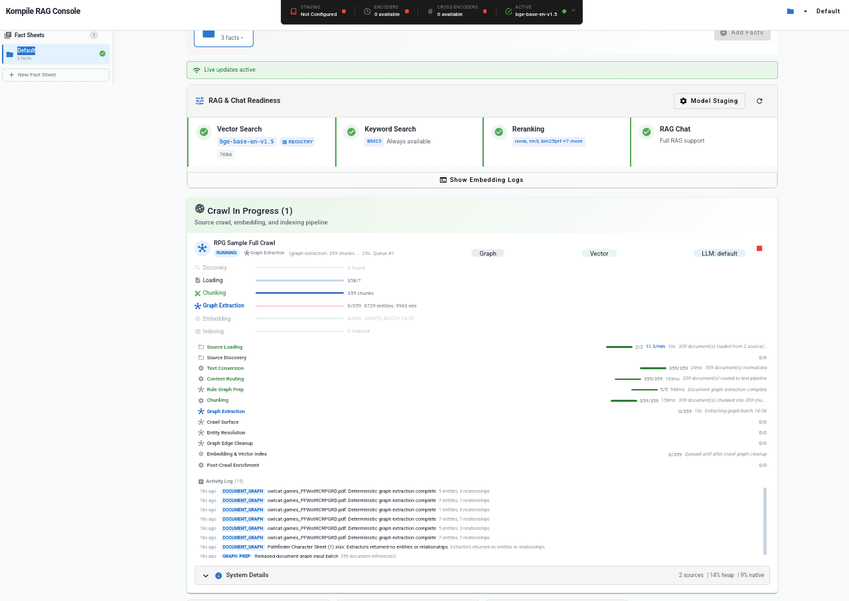Click the Source Loading folder icon
Image resolution: width=849 pixels, height=601 pixels.
[201, 347]
